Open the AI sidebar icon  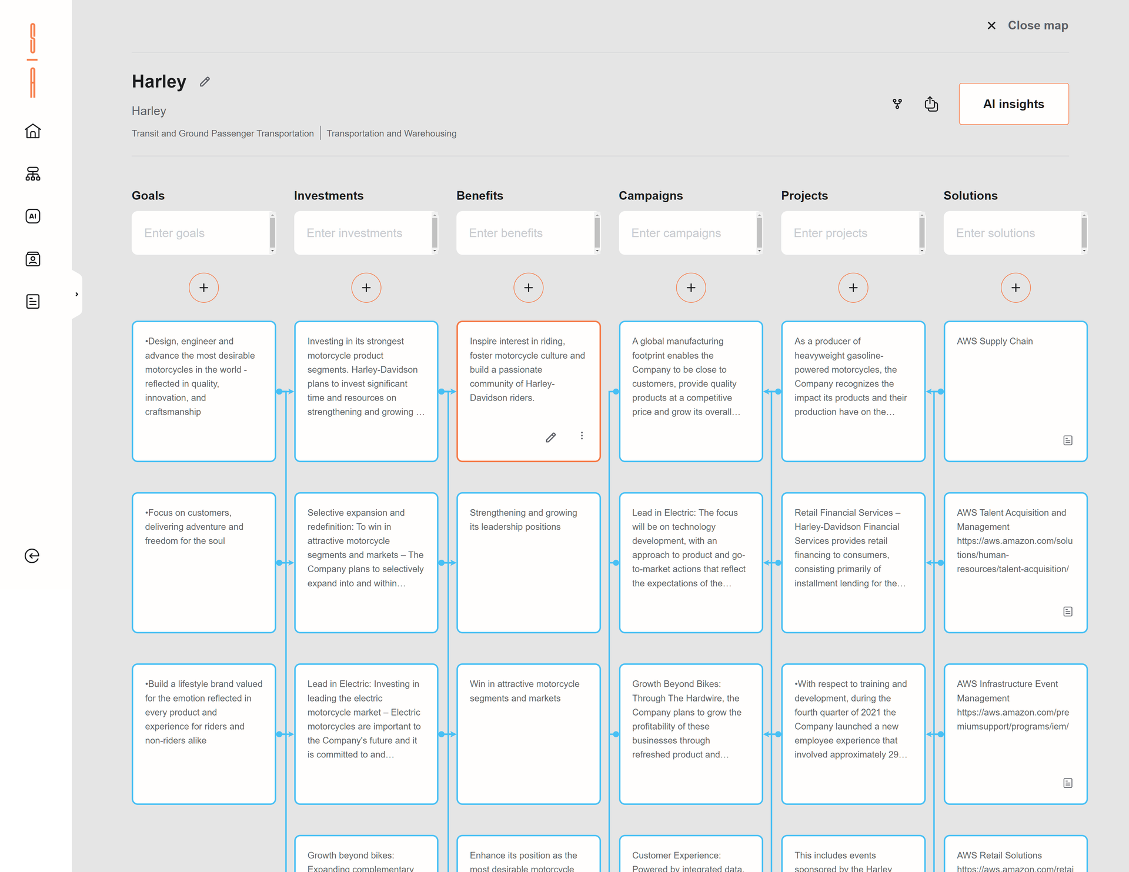point(33,216)
